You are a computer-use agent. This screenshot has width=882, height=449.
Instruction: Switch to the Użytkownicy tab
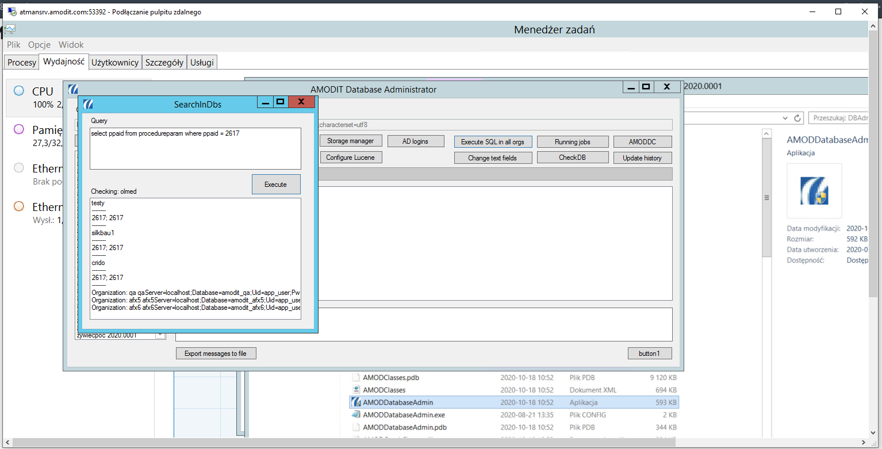(116, 63)
